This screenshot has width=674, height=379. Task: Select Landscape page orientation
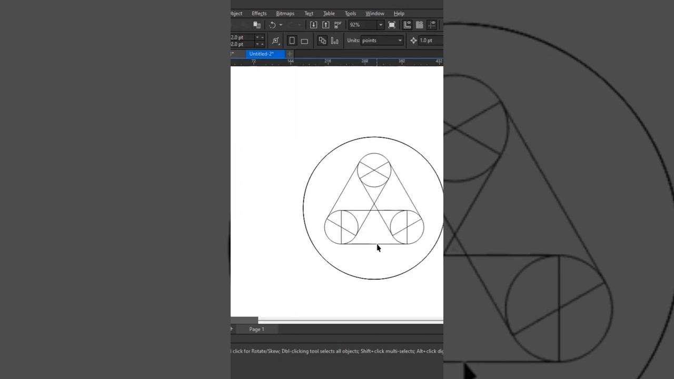pyautogui.click(x=304, y=41)
